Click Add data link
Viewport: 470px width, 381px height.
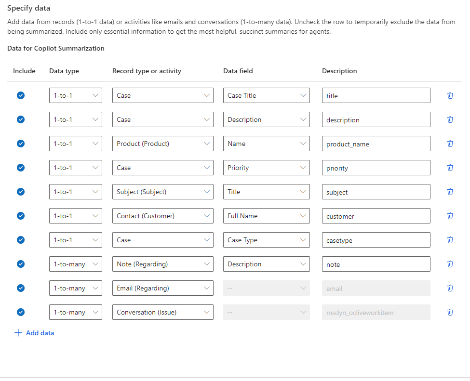34,333
